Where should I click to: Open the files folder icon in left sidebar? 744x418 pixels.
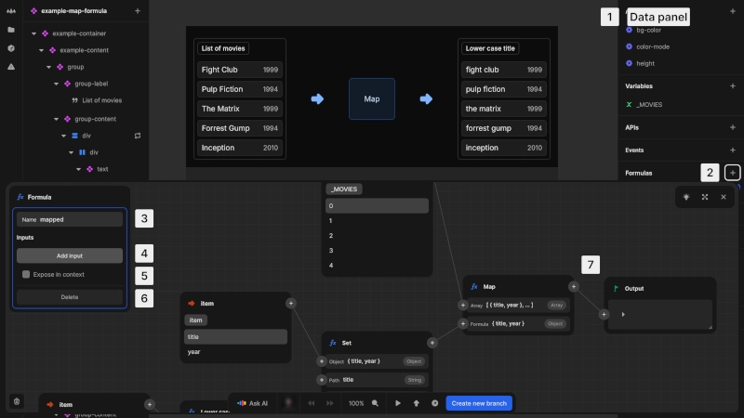tap(11, 30)
